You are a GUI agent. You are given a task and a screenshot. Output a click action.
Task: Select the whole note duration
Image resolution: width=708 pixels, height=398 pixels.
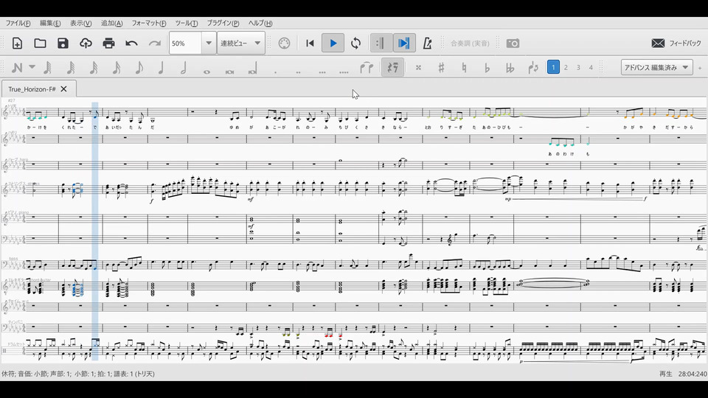click(206, 71)
